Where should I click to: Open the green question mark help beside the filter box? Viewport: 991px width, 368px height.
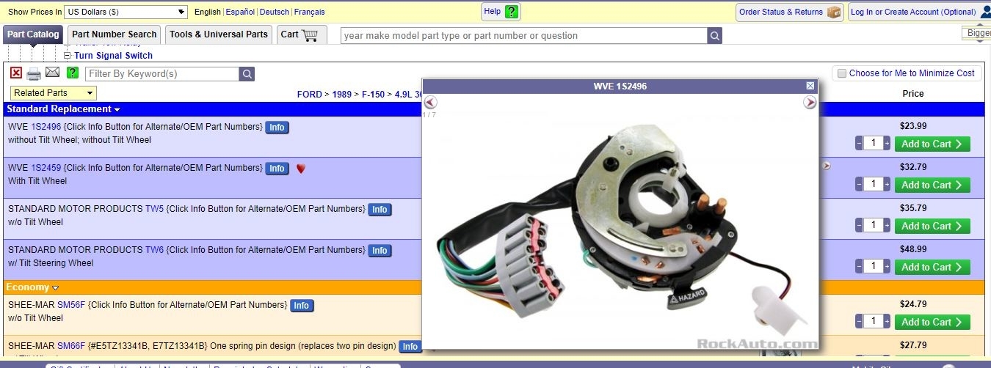click(x=73, y=73)
